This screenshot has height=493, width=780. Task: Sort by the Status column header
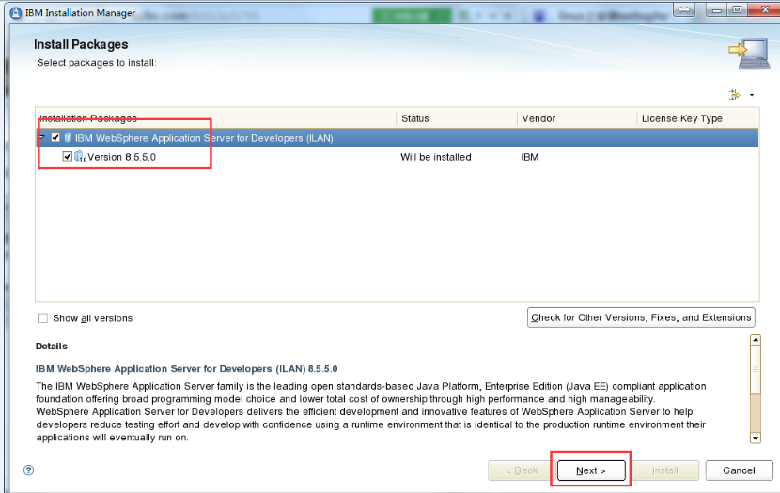(456, 118)
